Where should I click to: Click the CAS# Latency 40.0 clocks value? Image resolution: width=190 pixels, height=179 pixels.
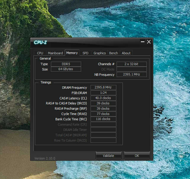click(103, 98)
